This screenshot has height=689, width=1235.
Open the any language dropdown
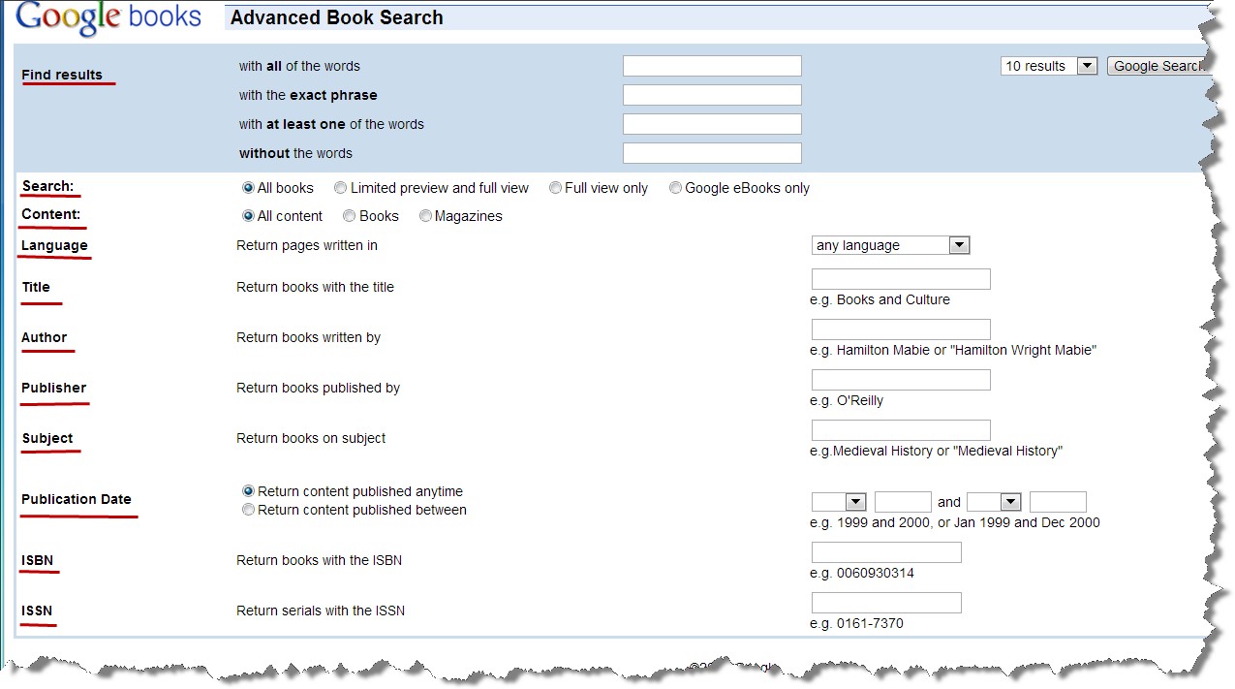(x=891, y=245)
